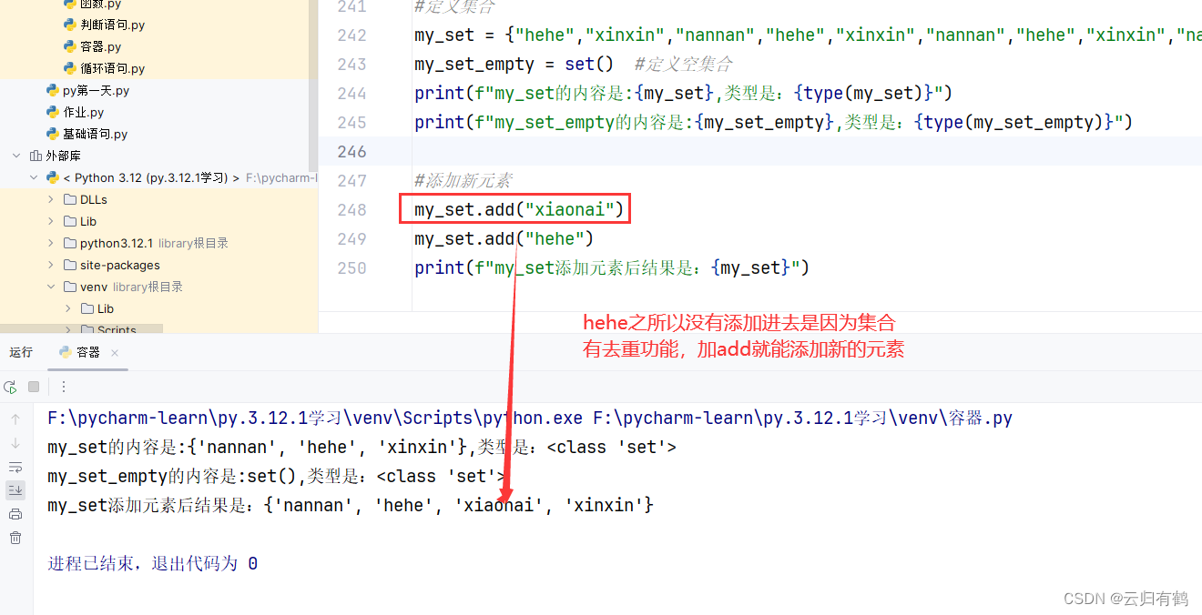Rerun the 容器 script

(x=11, y=387)
